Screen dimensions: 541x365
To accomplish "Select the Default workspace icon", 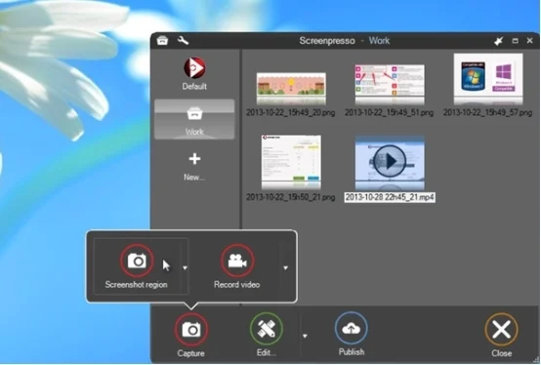I will coord(194,68).
